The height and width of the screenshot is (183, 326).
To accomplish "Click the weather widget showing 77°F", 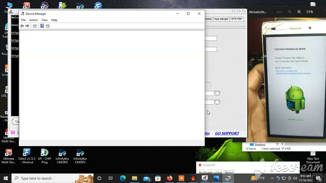I will pos(258,178).
